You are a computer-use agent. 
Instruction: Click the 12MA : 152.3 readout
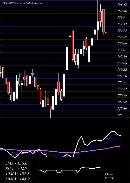17,174
